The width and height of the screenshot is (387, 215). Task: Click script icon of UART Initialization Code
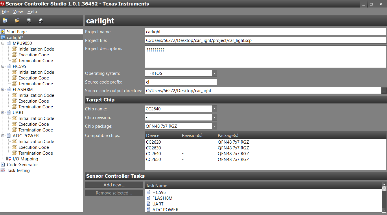point(14,118)
